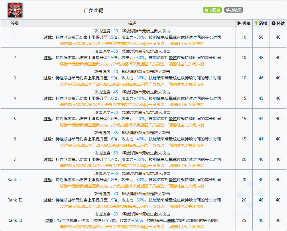Open the 过载 link in level 4 row
Viewport: 287px width, 231px height.
click(48, 98)
